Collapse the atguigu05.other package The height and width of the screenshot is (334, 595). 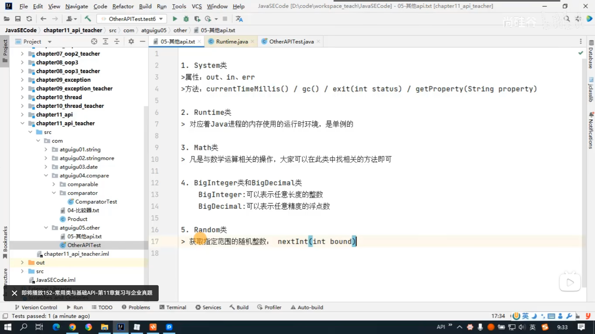[46, 228]
